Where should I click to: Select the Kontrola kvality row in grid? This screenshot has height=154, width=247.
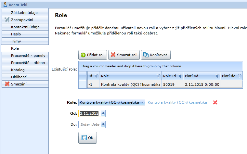click(131, 84)
